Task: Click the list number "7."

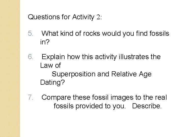Action: click(30, 97)
